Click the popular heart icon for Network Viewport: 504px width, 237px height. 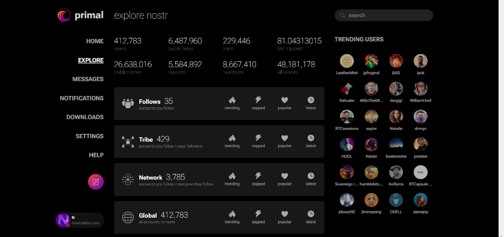pos(284,176)
